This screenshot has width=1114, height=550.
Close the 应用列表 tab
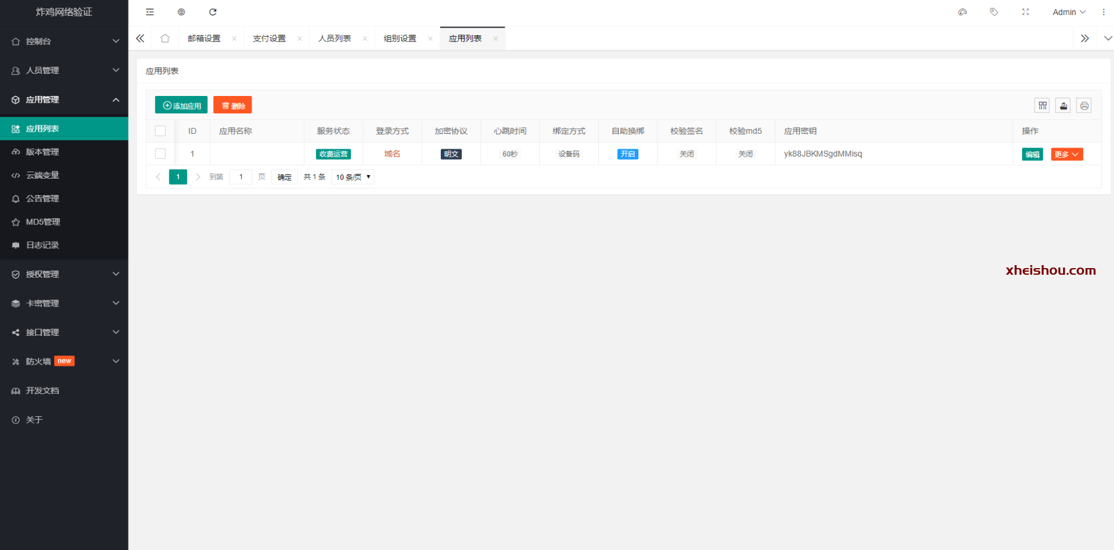pos(495,38)
